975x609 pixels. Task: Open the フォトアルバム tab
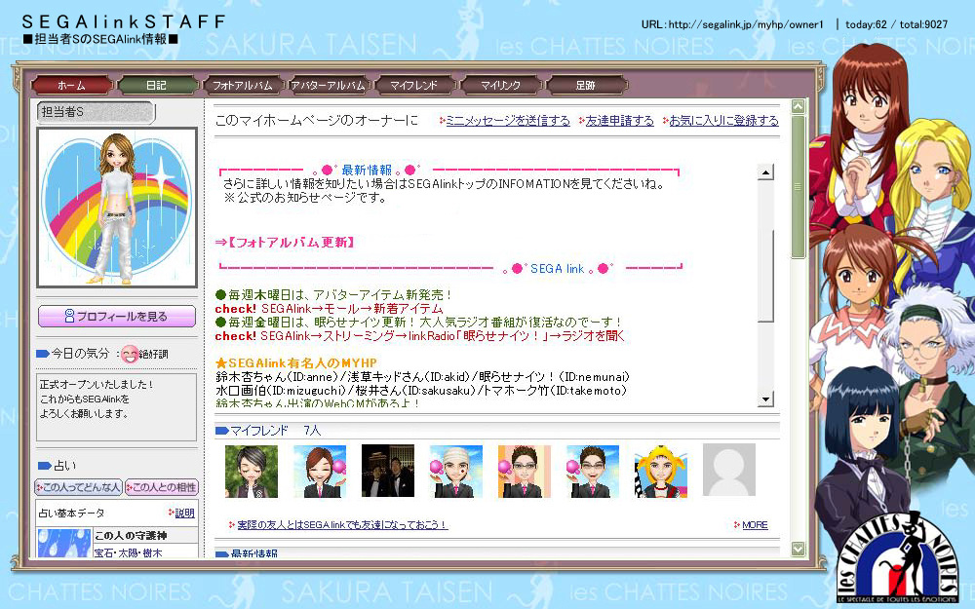pos(242,86)
